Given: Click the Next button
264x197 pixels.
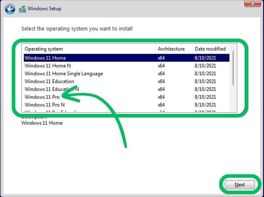Looking at the screenshot, I should 240,185.
